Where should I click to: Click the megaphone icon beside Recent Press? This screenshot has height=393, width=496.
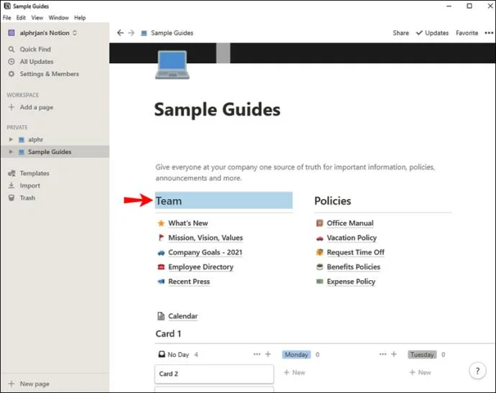[161, 282]
